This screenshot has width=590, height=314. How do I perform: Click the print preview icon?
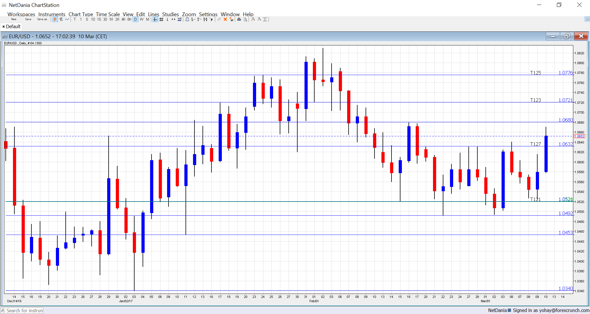point(245,19)
